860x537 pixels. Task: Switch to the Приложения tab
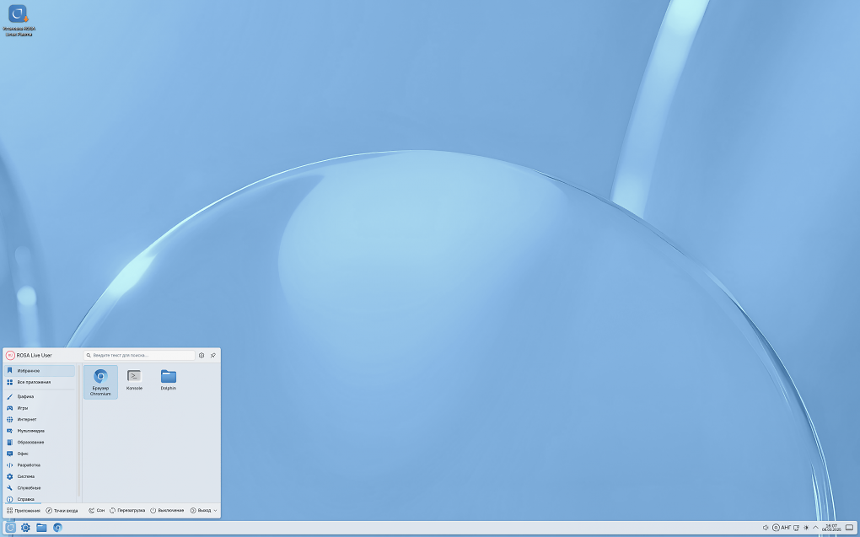coord(24,511)
